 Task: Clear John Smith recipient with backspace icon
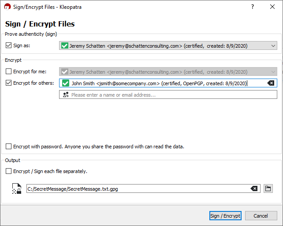pos(271,83)
